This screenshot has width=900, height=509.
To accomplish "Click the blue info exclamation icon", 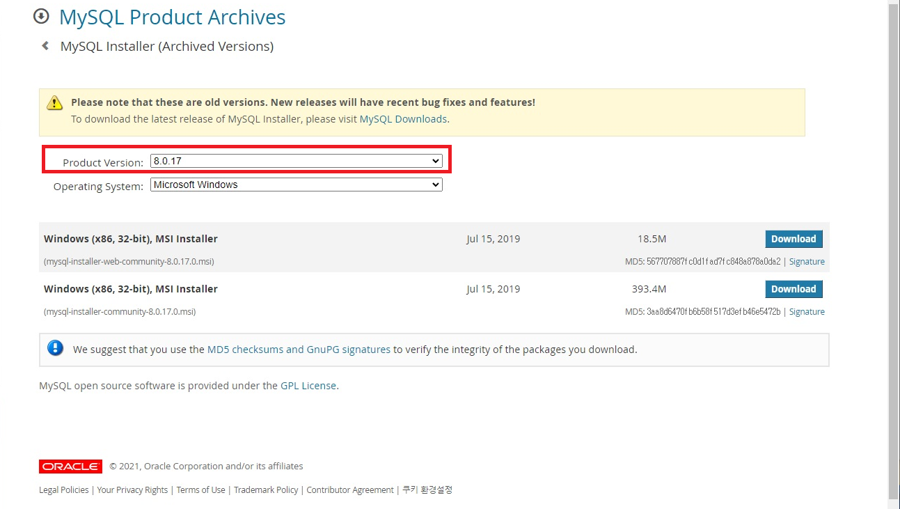I will pos(56,349).
